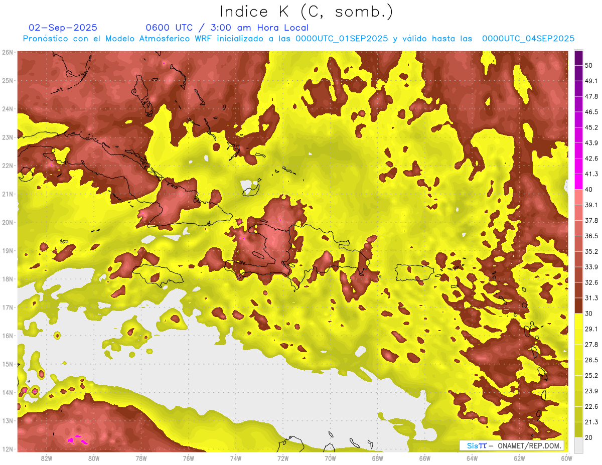Viewport: 602px width, 465px height.
Task: Click the 13N latitude label
Action: (8, 420)
